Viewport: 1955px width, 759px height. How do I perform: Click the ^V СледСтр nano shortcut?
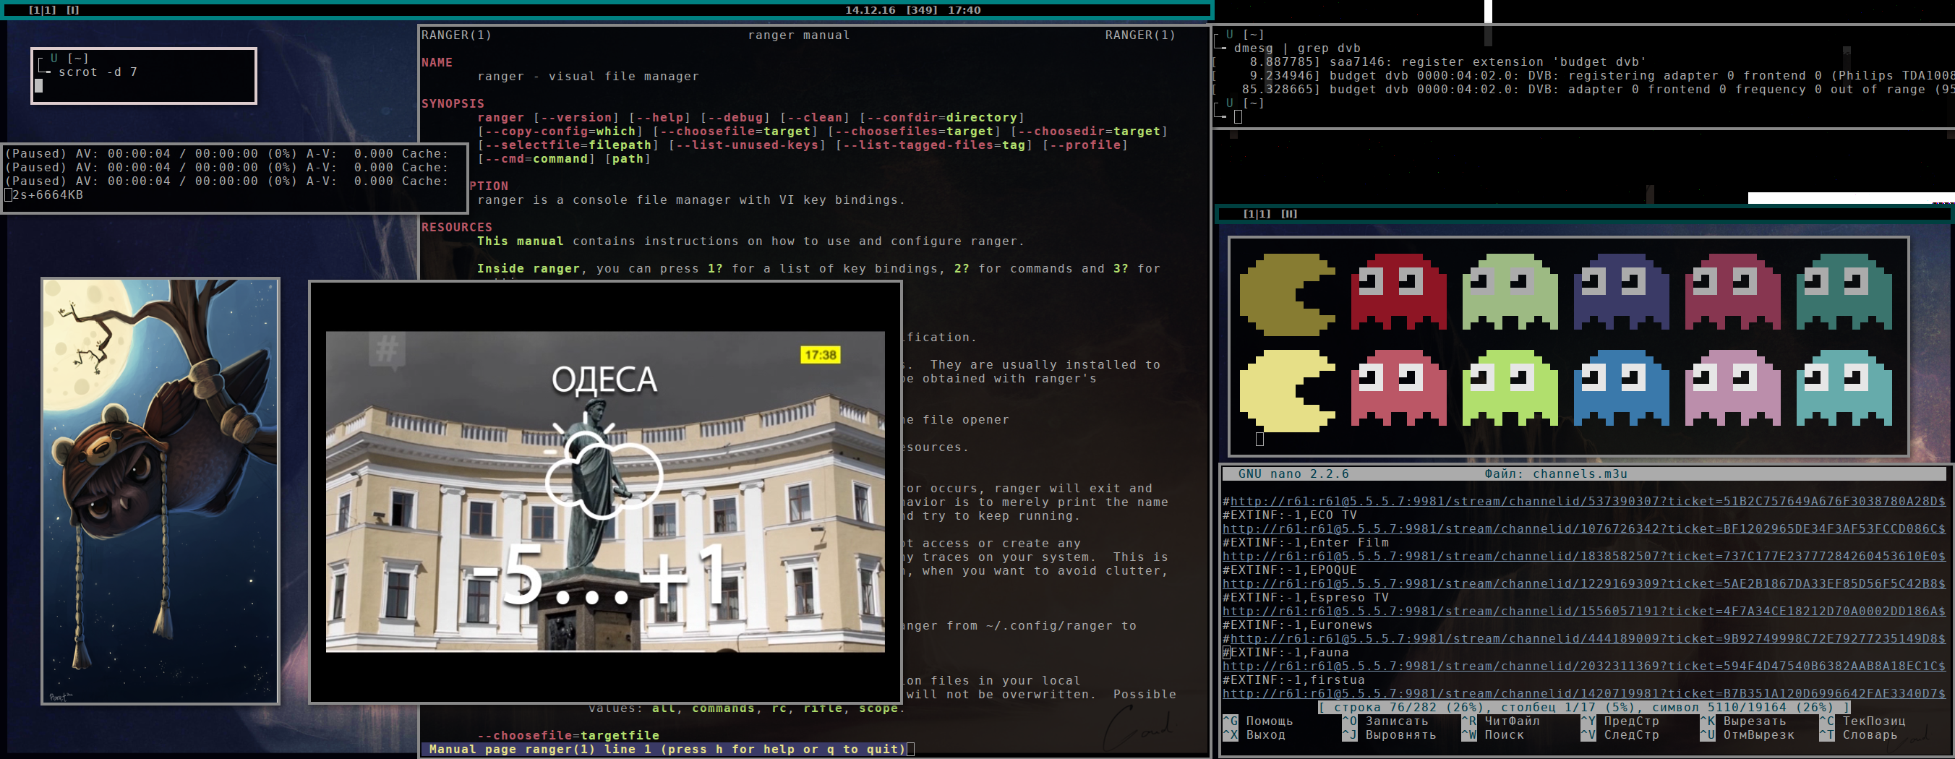[1620, 734]
